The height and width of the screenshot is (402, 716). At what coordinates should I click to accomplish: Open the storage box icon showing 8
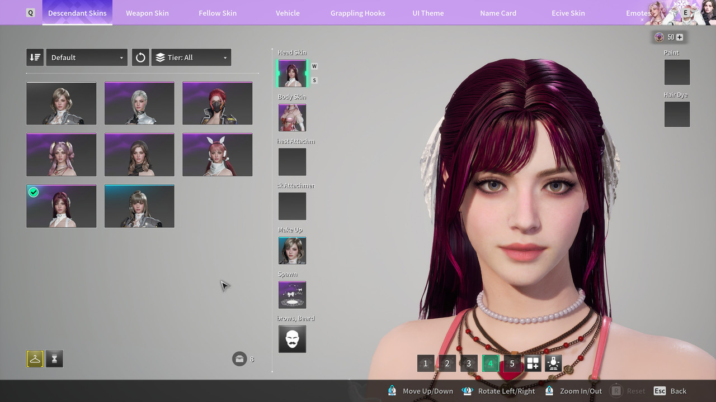(239, 359)
